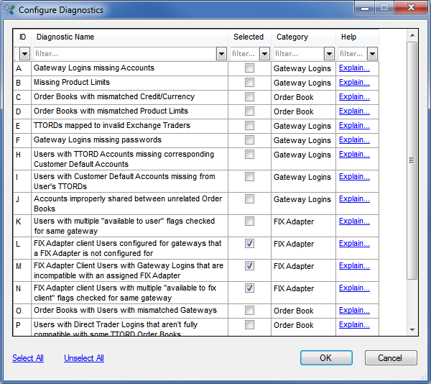Check diagnostic P Direct Trader Logins checkbox

(x=249, y=324)
